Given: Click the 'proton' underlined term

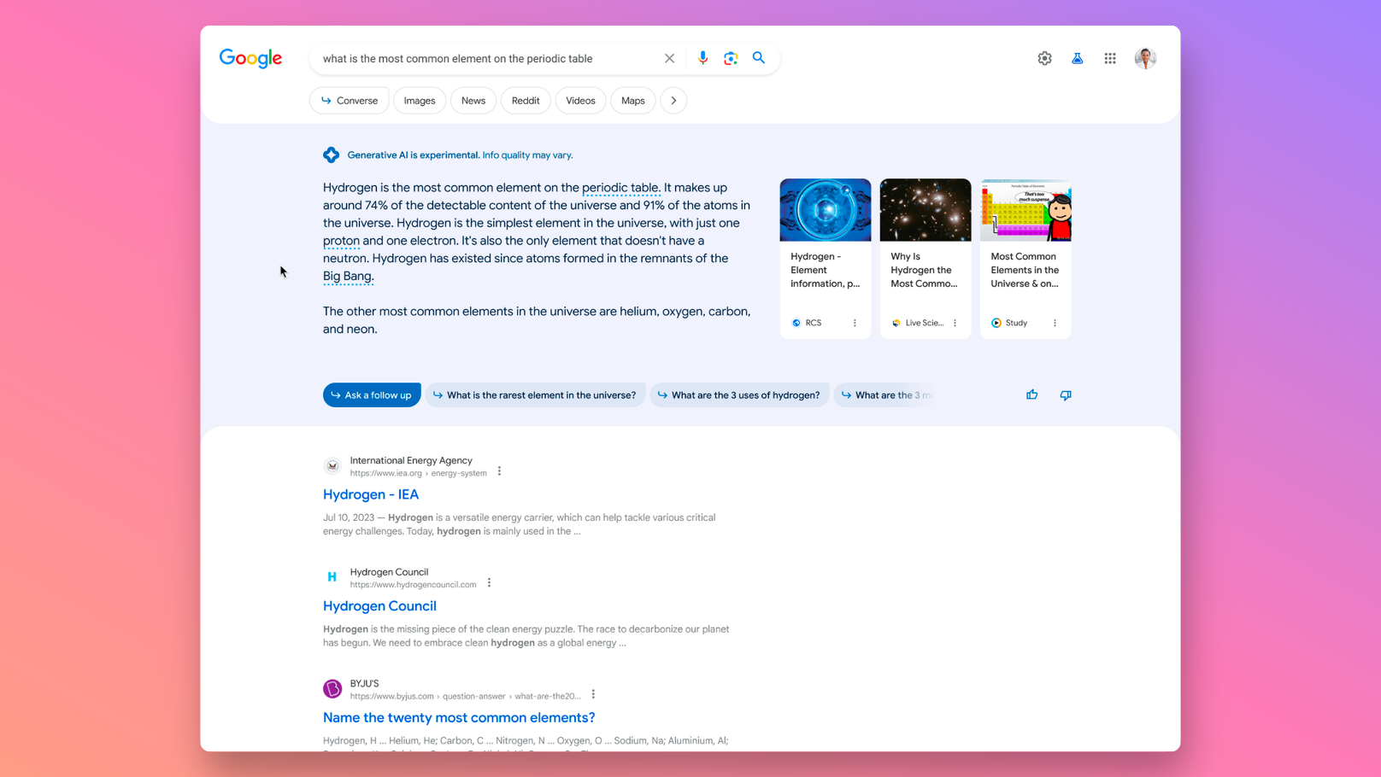Looking at the screenshot, I should pyautogui.click(x=341, y=241).
